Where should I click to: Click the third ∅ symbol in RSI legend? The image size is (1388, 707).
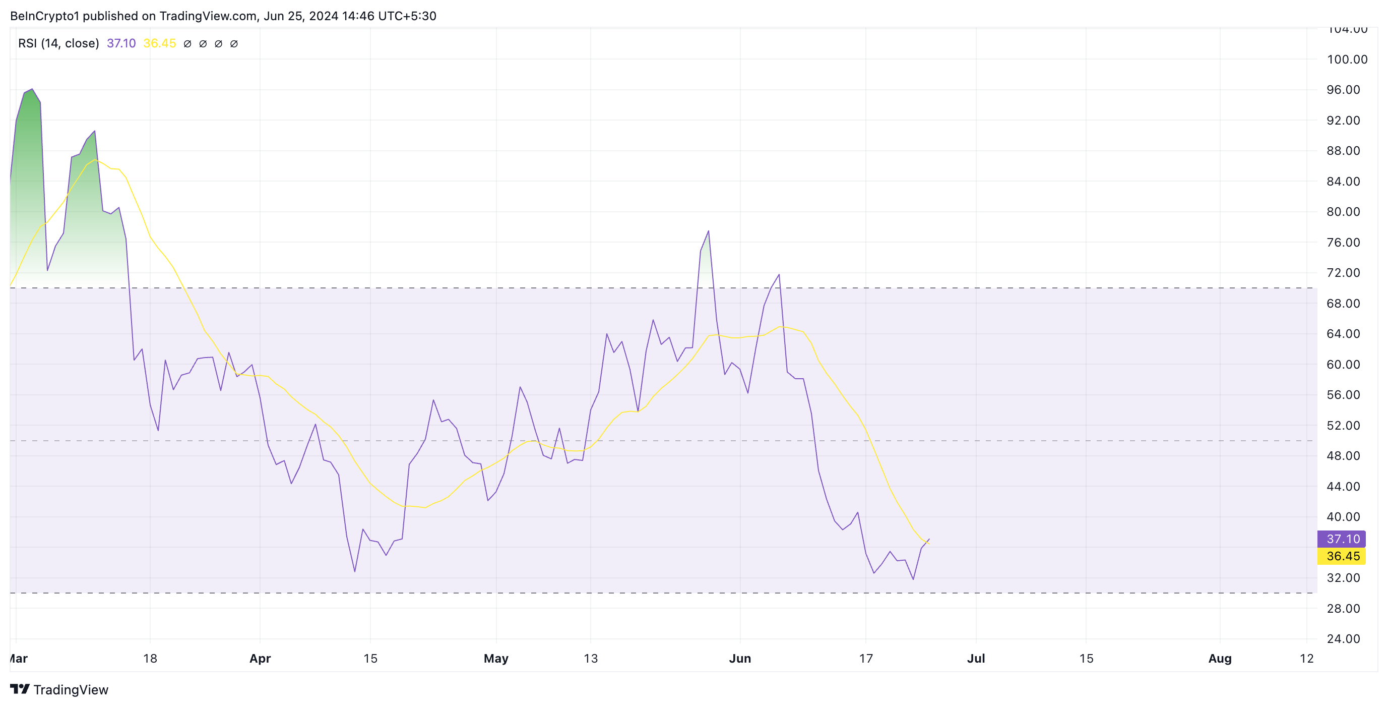[x=218, y=44]
